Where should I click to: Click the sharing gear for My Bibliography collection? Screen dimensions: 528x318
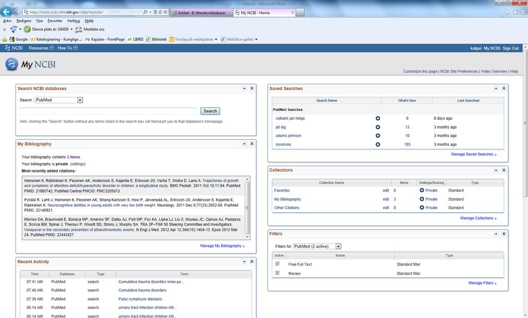coord(422,199)
